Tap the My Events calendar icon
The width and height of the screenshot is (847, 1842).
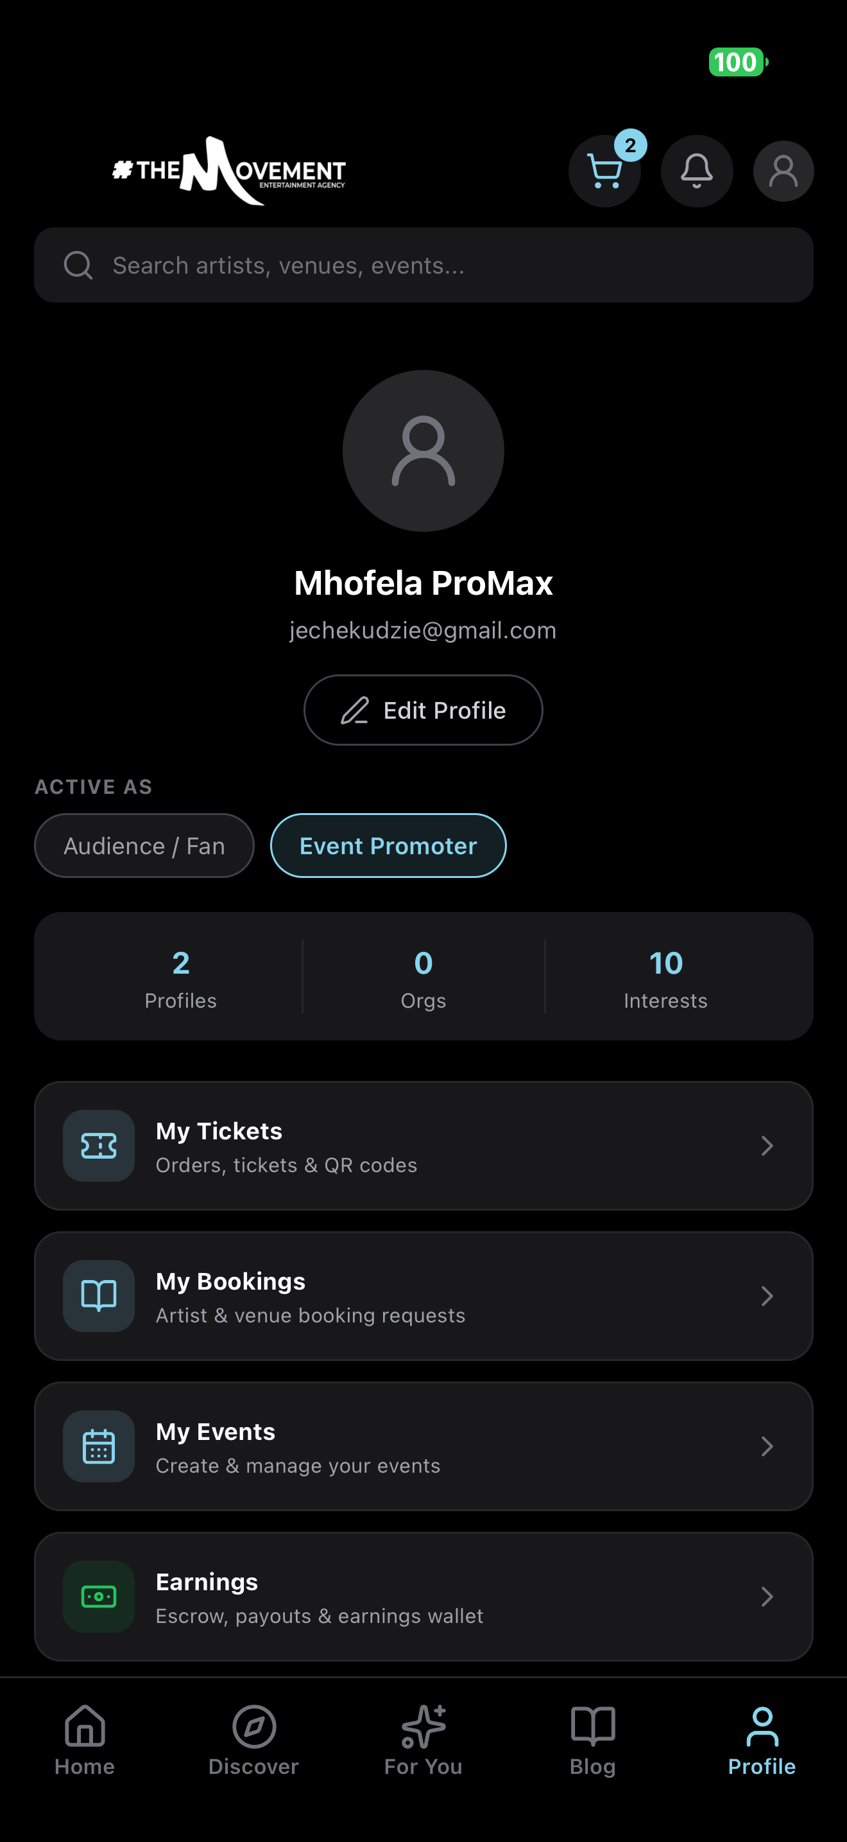(99, 1446)
